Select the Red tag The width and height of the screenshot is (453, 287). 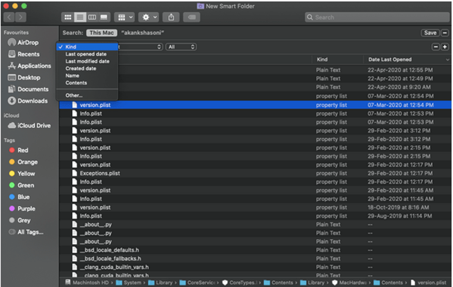point(18,150)
